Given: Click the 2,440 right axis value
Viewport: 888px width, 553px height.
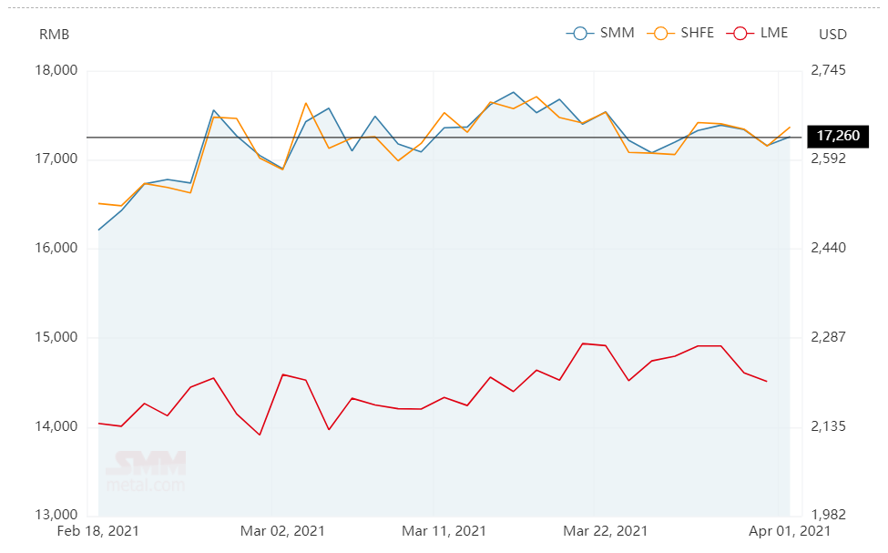Looking at the screenshot, I should coord(828,248).
